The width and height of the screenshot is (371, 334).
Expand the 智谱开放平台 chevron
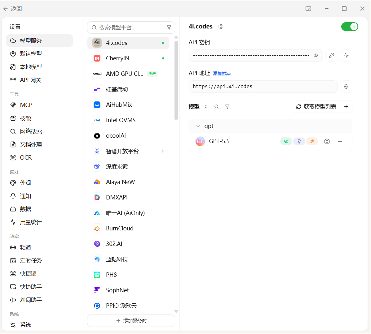tap(163, 151)
